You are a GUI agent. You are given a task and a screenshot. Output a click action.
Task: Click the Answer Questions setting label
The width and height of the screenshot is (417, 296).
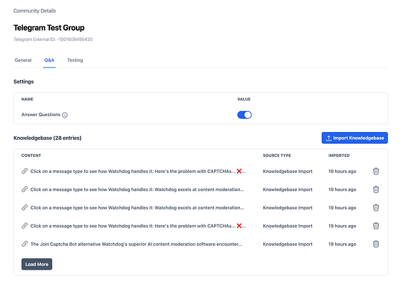click(x=41, y=115)
